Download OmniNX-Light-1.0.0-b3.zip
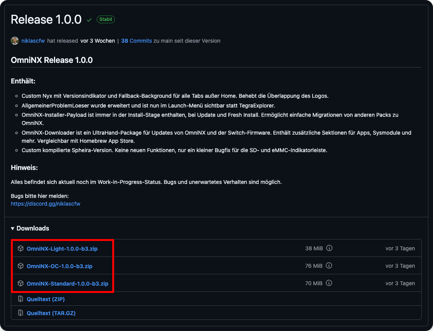The height and width of the screenshot is (331, 433). point(62,249)
